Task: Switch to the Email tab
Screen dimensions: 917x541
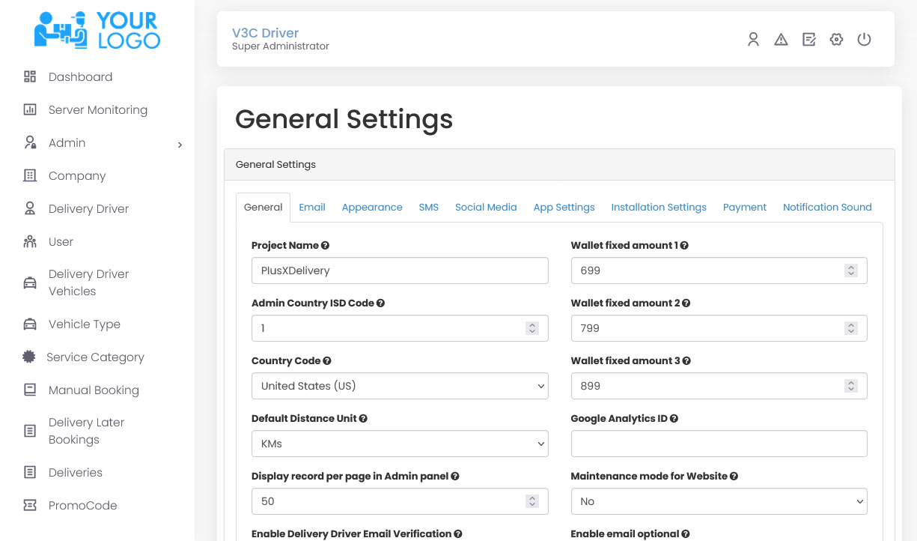Action: point(312,208)
